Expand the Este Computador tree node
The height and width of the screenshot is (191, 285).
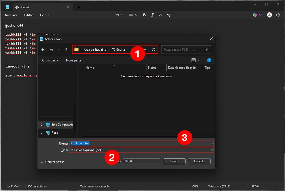[42, 125]
